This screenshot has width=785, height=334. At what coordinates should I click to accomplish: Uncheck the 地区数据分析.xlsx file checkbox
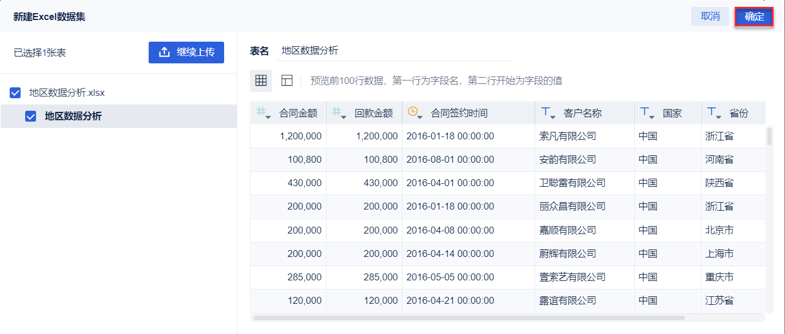(15, 92)
